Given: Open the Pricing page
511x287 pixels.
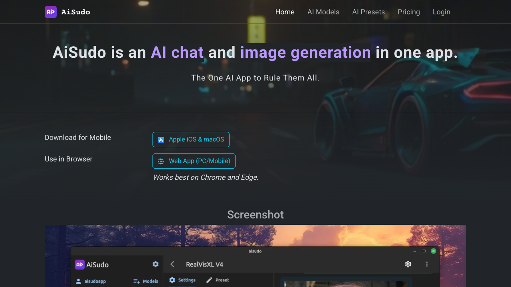Looking at the screenshot, I should coord(409,12).
